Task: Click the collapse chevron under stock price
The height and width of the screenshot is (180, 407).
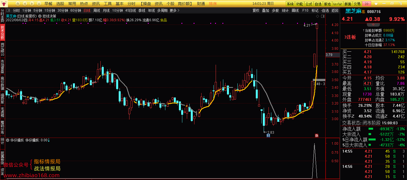Action: pyautogui.click(x=373, y=25)
